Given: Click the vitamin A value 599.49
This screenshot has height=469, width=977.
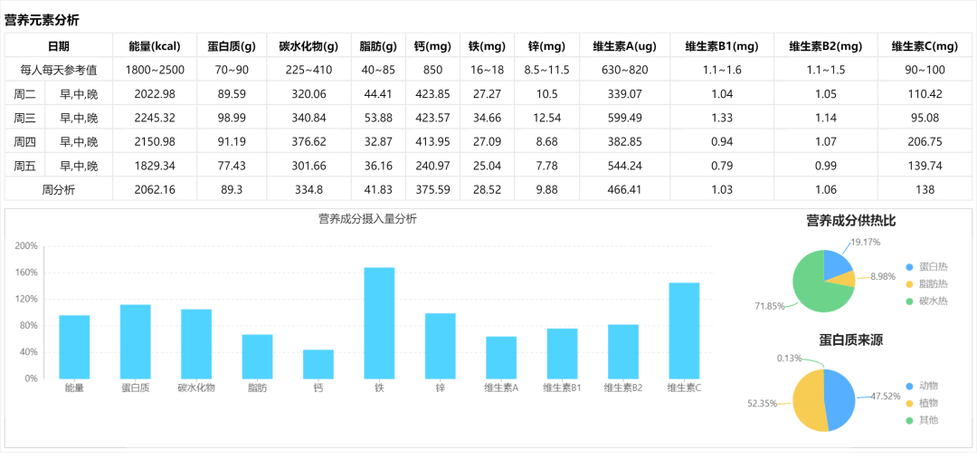Looking at the screenshot, I should (x=626, y=118).
